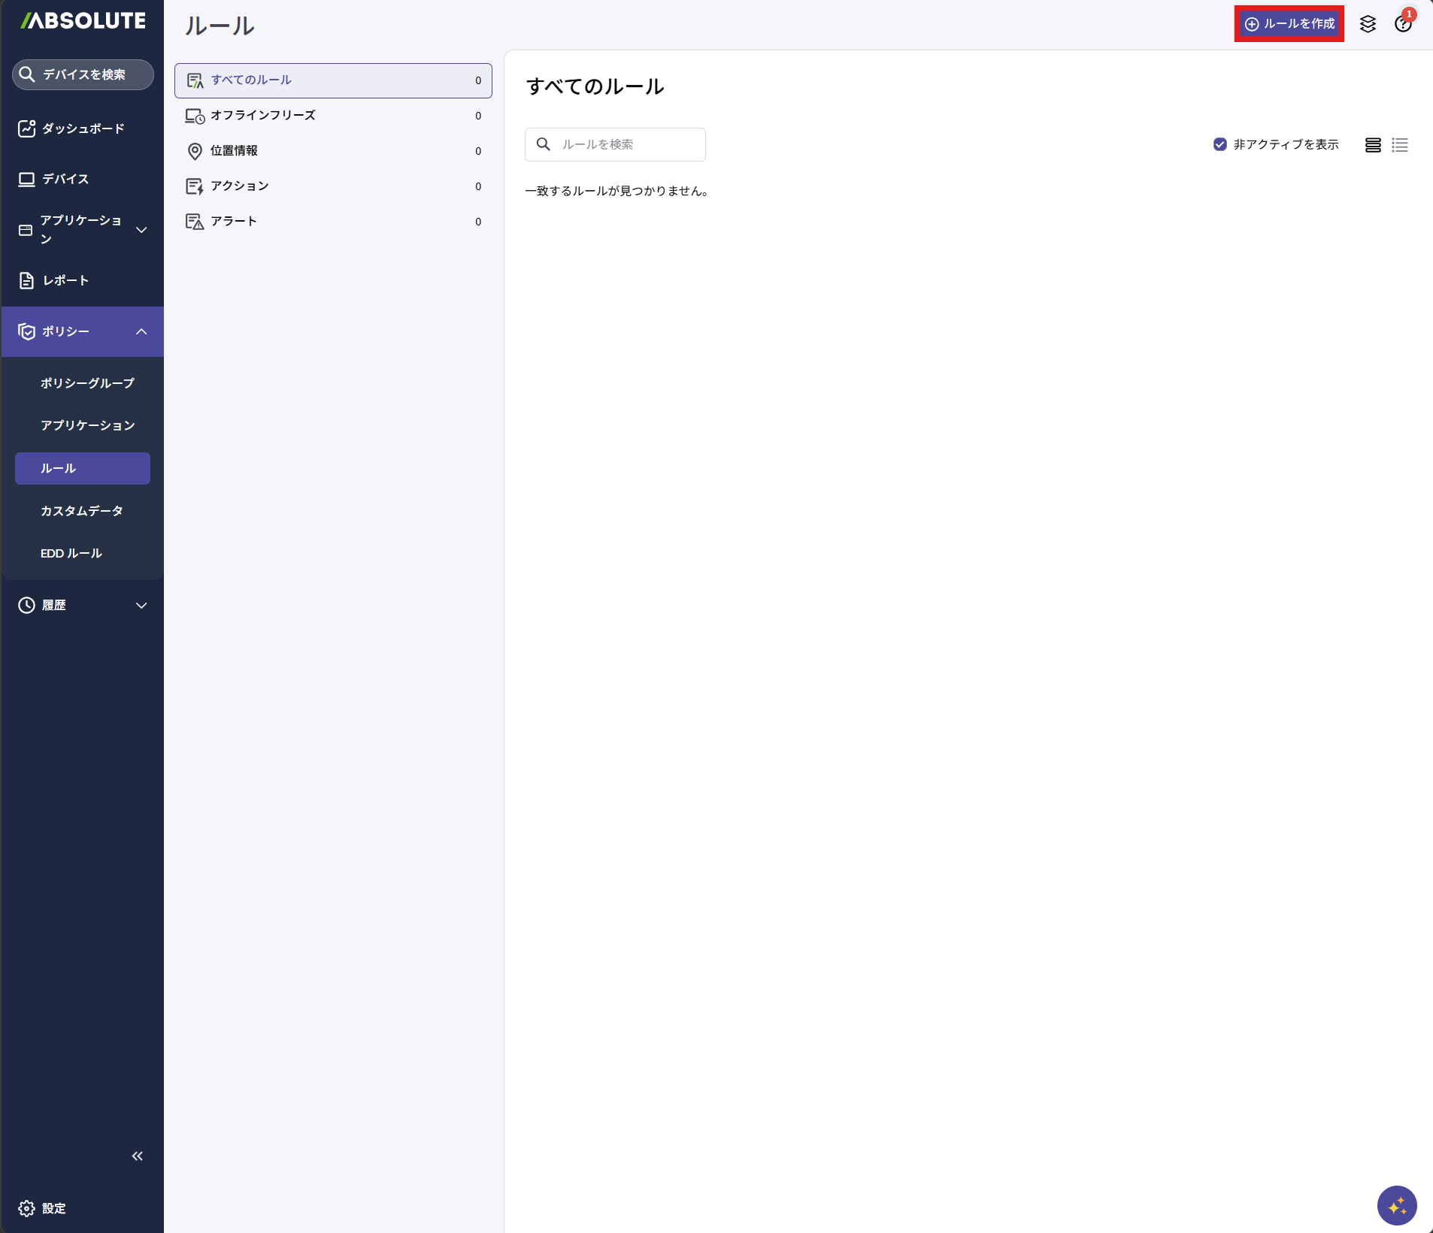Select the アラート category

333,222
